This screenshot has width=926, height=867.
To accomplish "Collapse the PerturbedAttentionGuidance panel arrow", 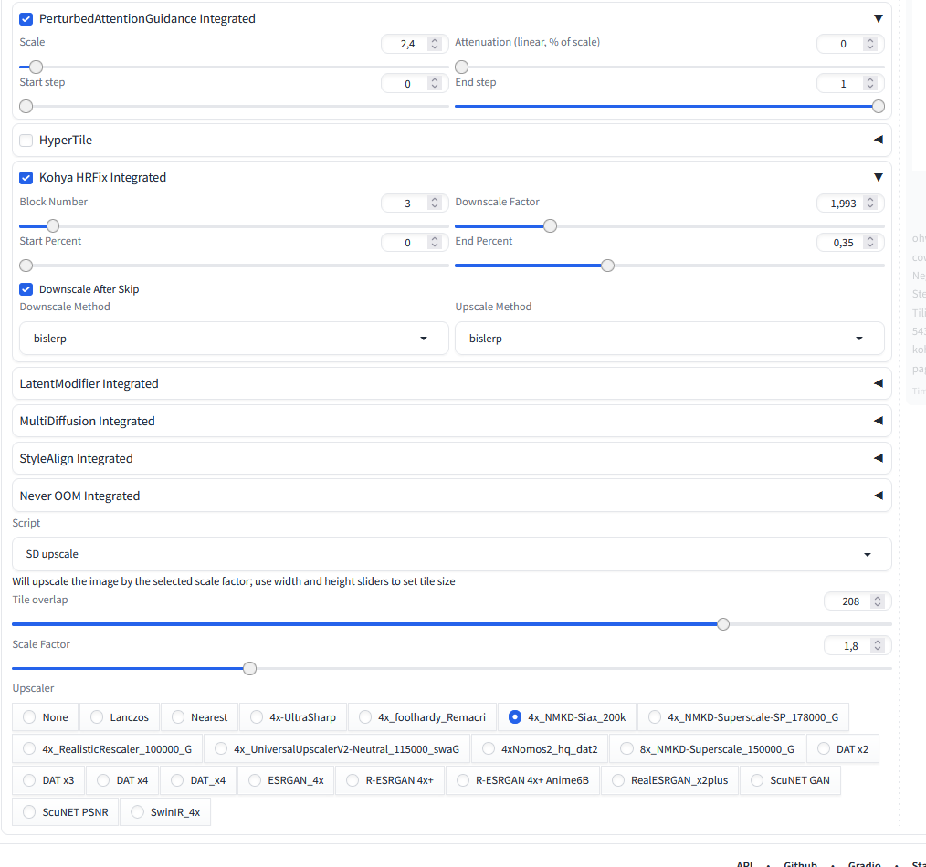I will 879,19.
